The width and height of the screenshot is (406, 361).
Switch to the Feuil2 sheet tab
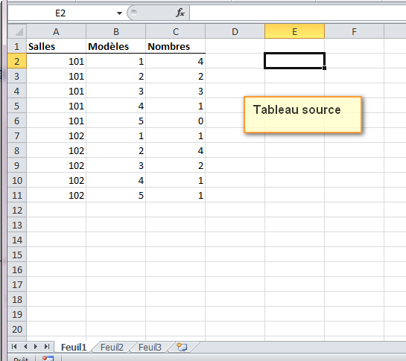click(x=112, y=347)
